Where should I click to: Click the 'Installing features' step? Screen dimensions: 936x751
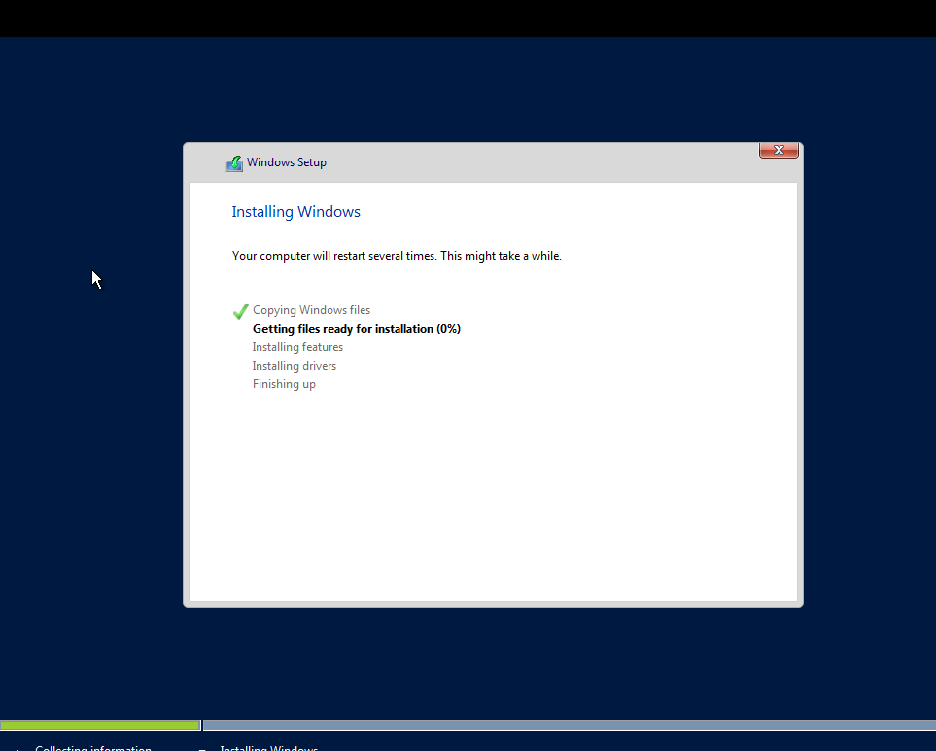(297, 347)
